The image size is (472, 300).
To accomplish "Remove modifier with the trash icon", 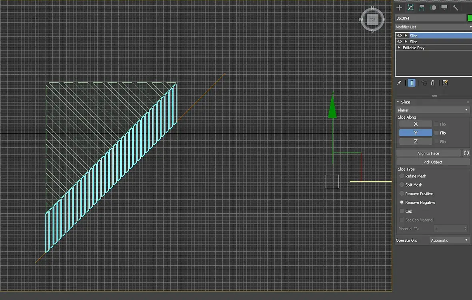I will click(x=432, y=83).
